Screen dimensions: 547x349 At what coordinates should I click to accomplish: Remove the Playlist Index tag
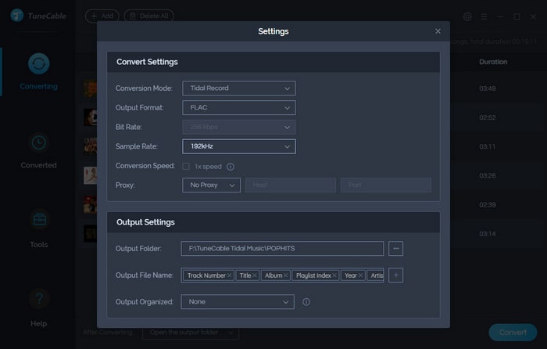click(334, 275)
